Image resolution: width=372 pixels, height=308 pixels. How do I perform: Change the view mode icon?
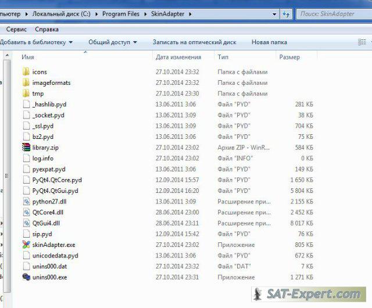[x=362, y=42]
